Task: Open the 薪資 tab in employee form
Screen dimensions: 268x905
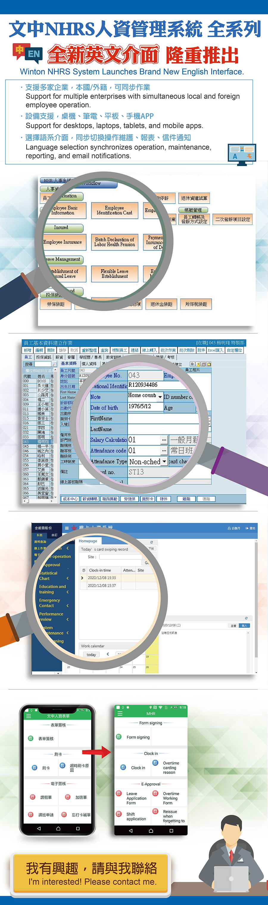Action: coord(59,357)
